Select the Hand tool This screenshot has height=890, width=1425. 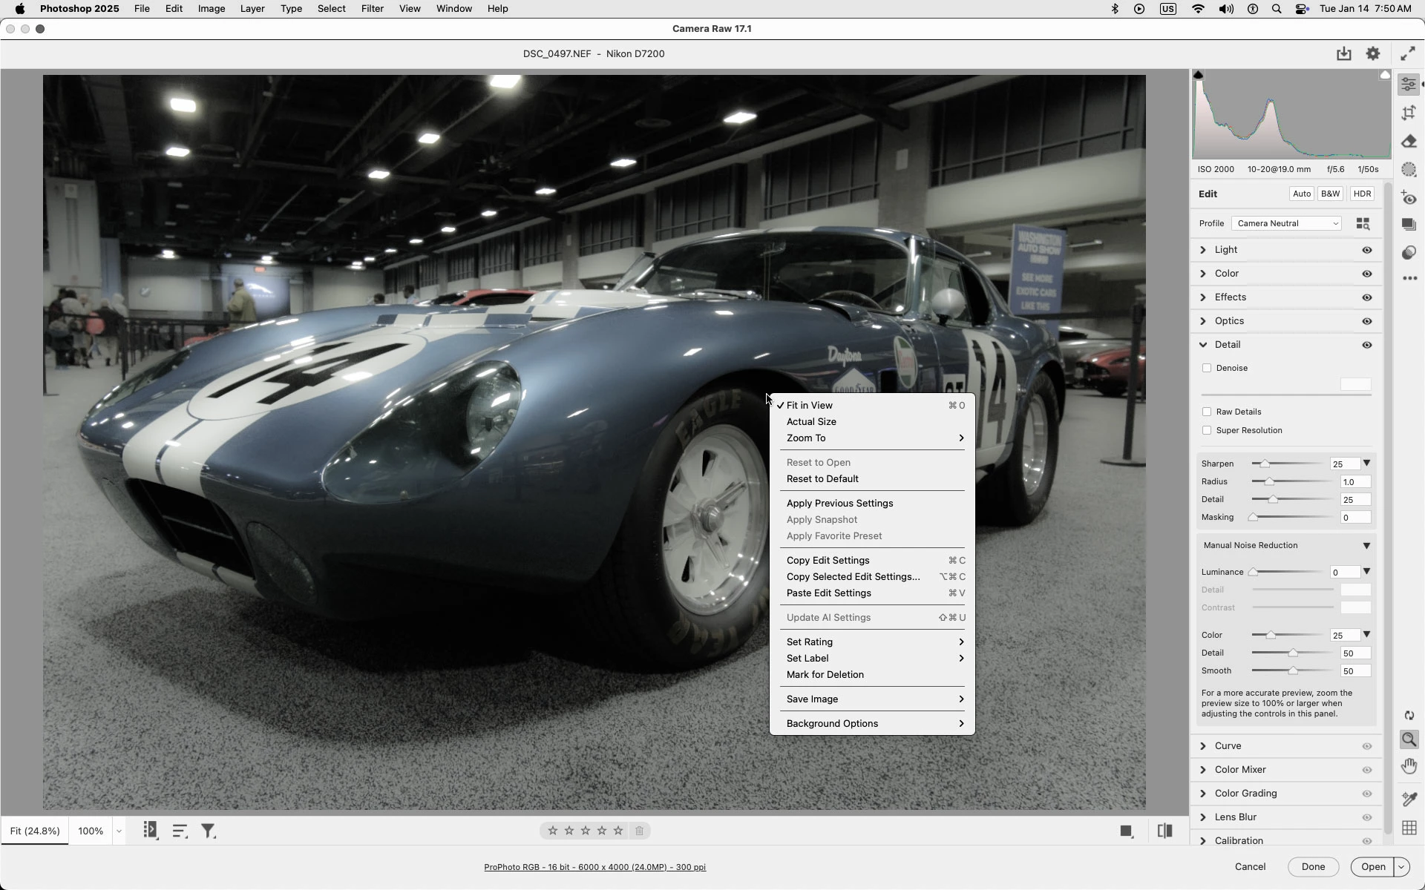(x=1409, y=766)
